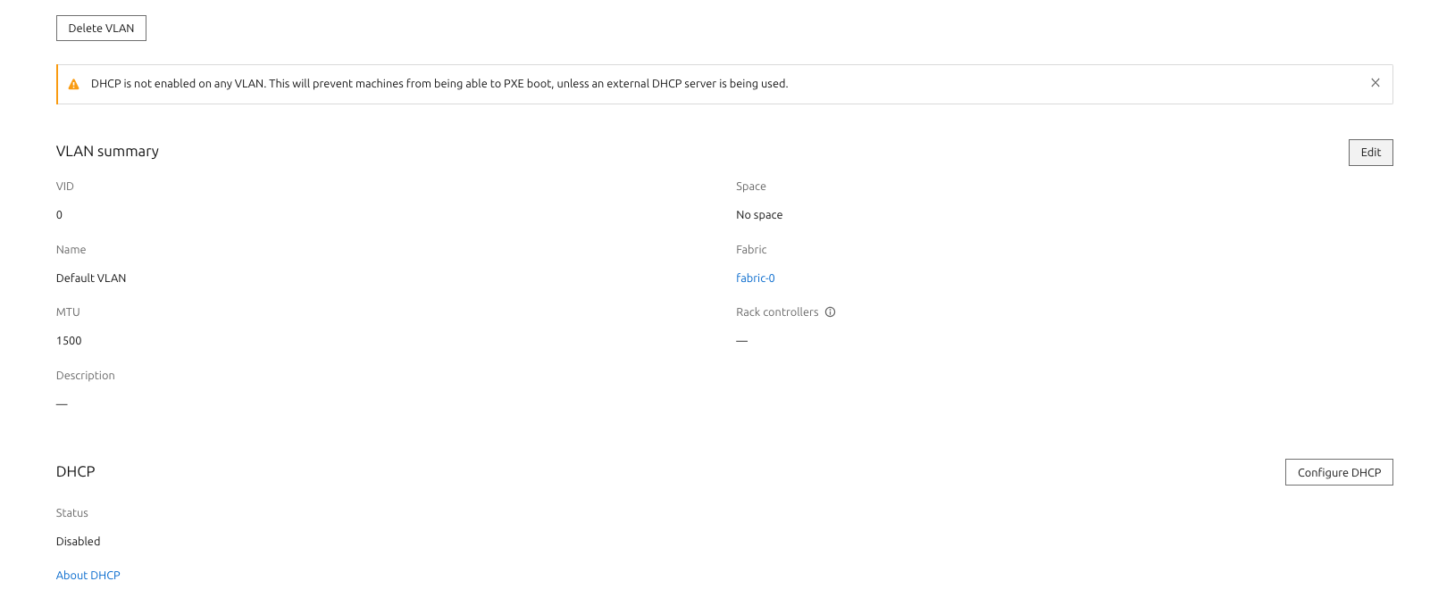Click the Disabled DHCP status text

click(78, 542)
